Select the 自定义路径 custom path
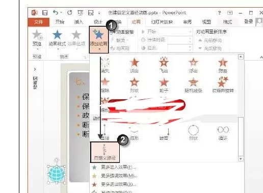Screen dimensions: 263x193 [x=105, y=152]
